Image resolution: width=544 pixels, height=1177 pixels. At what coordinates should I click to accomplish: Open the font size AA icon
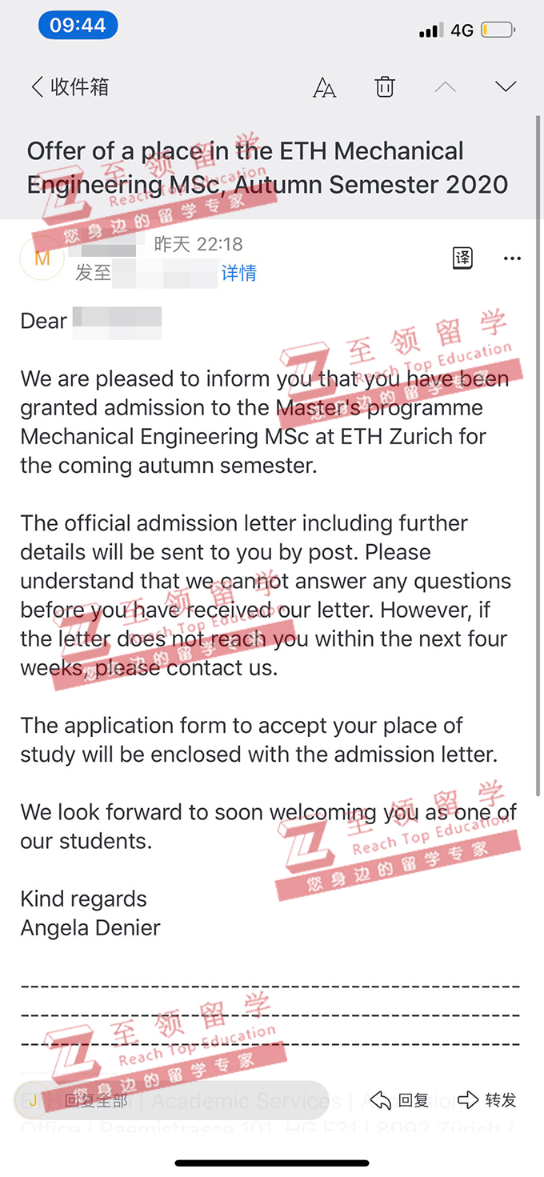[324, 87]
